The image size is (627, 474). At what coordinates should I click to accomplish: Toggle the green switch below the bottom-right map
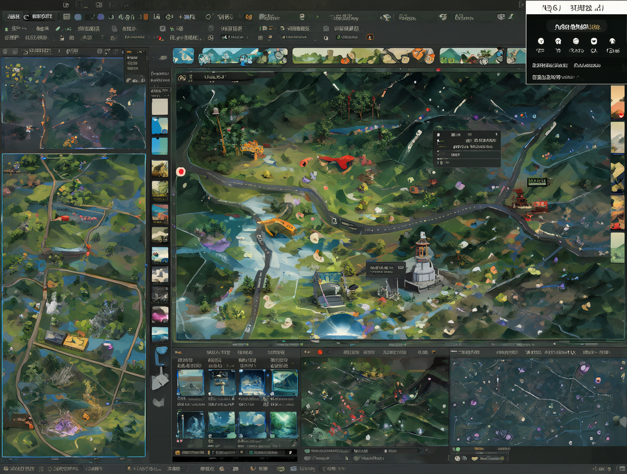click(457, 449)
